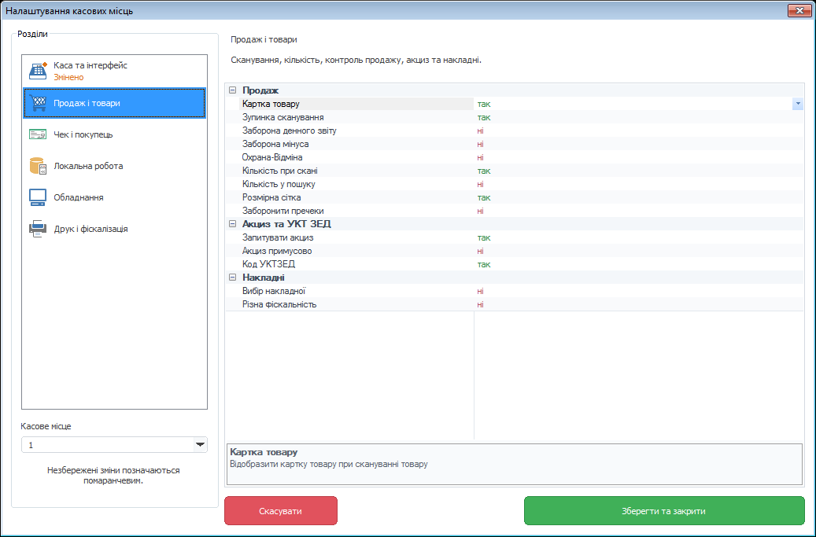Viewport: 816px width, 537px height.
Task: Open the Чек і покупець section
Action: point(114,134)
